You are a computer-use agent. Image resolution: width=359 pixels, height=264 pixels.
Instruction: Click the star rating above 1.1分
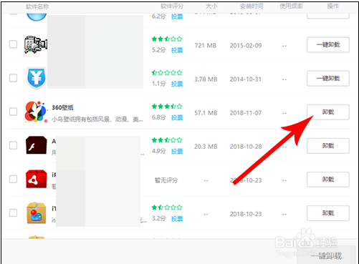tap(167, 72)
